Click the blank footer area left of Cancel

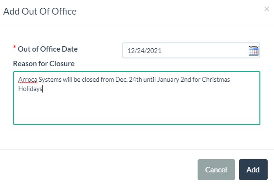coord(98,169)
